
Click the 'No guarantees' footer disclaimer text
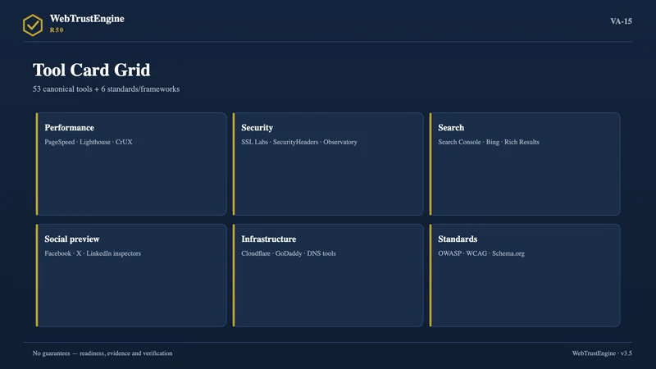pyautogui.click(x=102, y=353)
